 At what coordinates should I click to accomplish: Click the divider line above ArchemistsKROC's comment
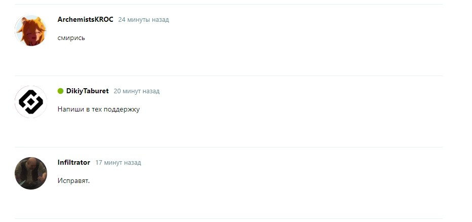pos(229,4)
